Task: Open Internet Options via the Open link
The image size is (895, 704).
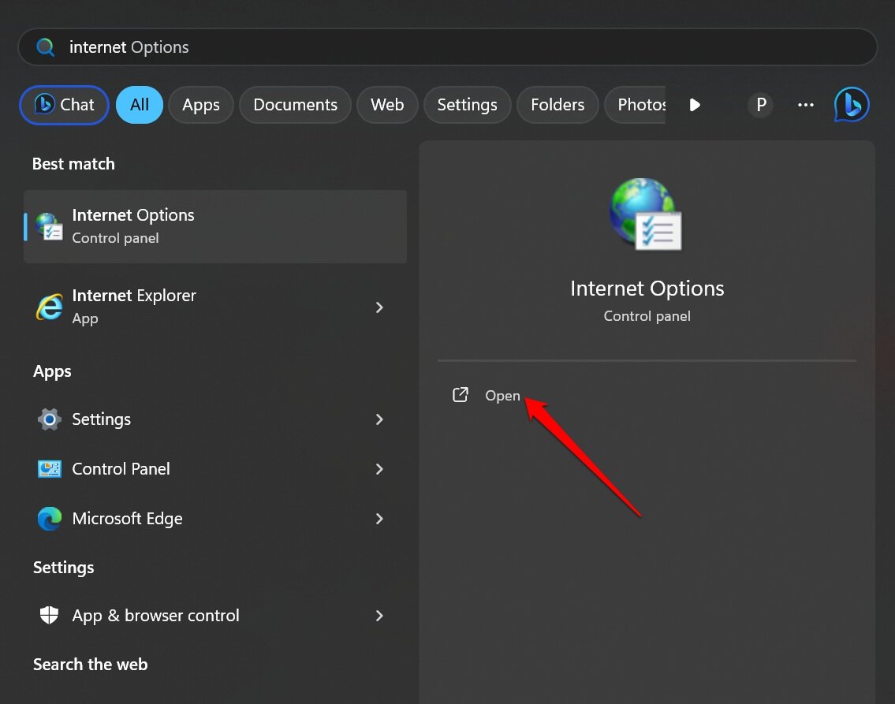Action: click(x=502, y=395)
